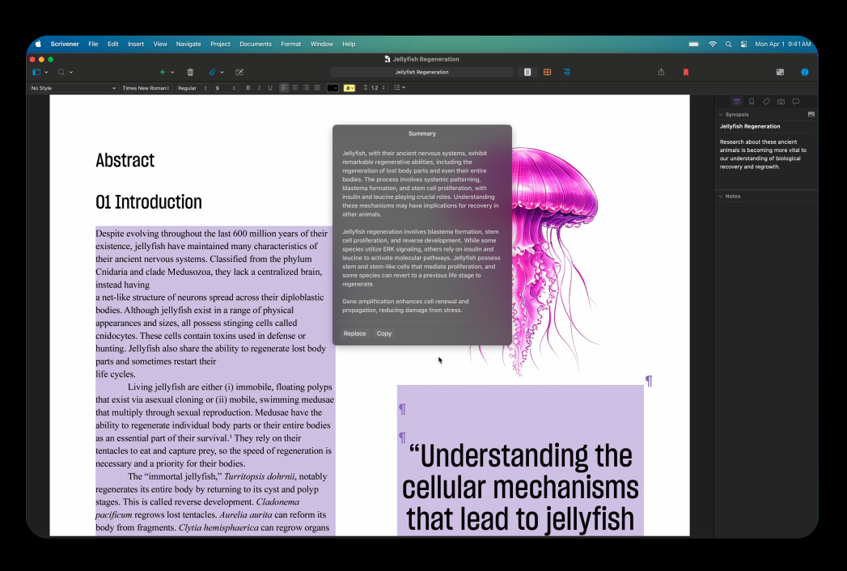Screen dimensions: 847x571
Task: Open the Regular font weight dropdown
Action: tap(193, 88)
